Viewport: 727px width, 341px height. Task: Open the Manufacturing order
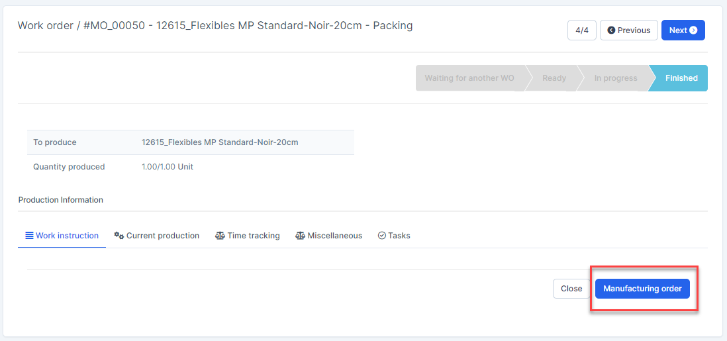coord(642,289)
